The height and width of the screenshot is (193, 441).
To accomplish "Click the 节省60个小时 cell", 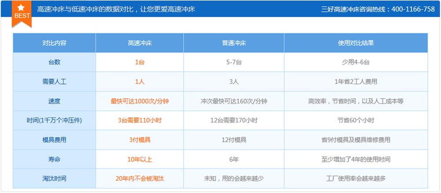I will coord(356,121).
